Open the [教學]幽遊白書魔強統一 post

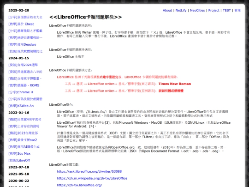click(25, 38)
